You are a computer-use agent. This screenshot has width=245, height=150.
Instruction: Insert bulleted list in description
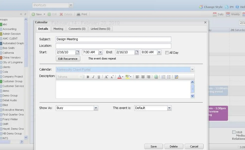click(169, 77)
